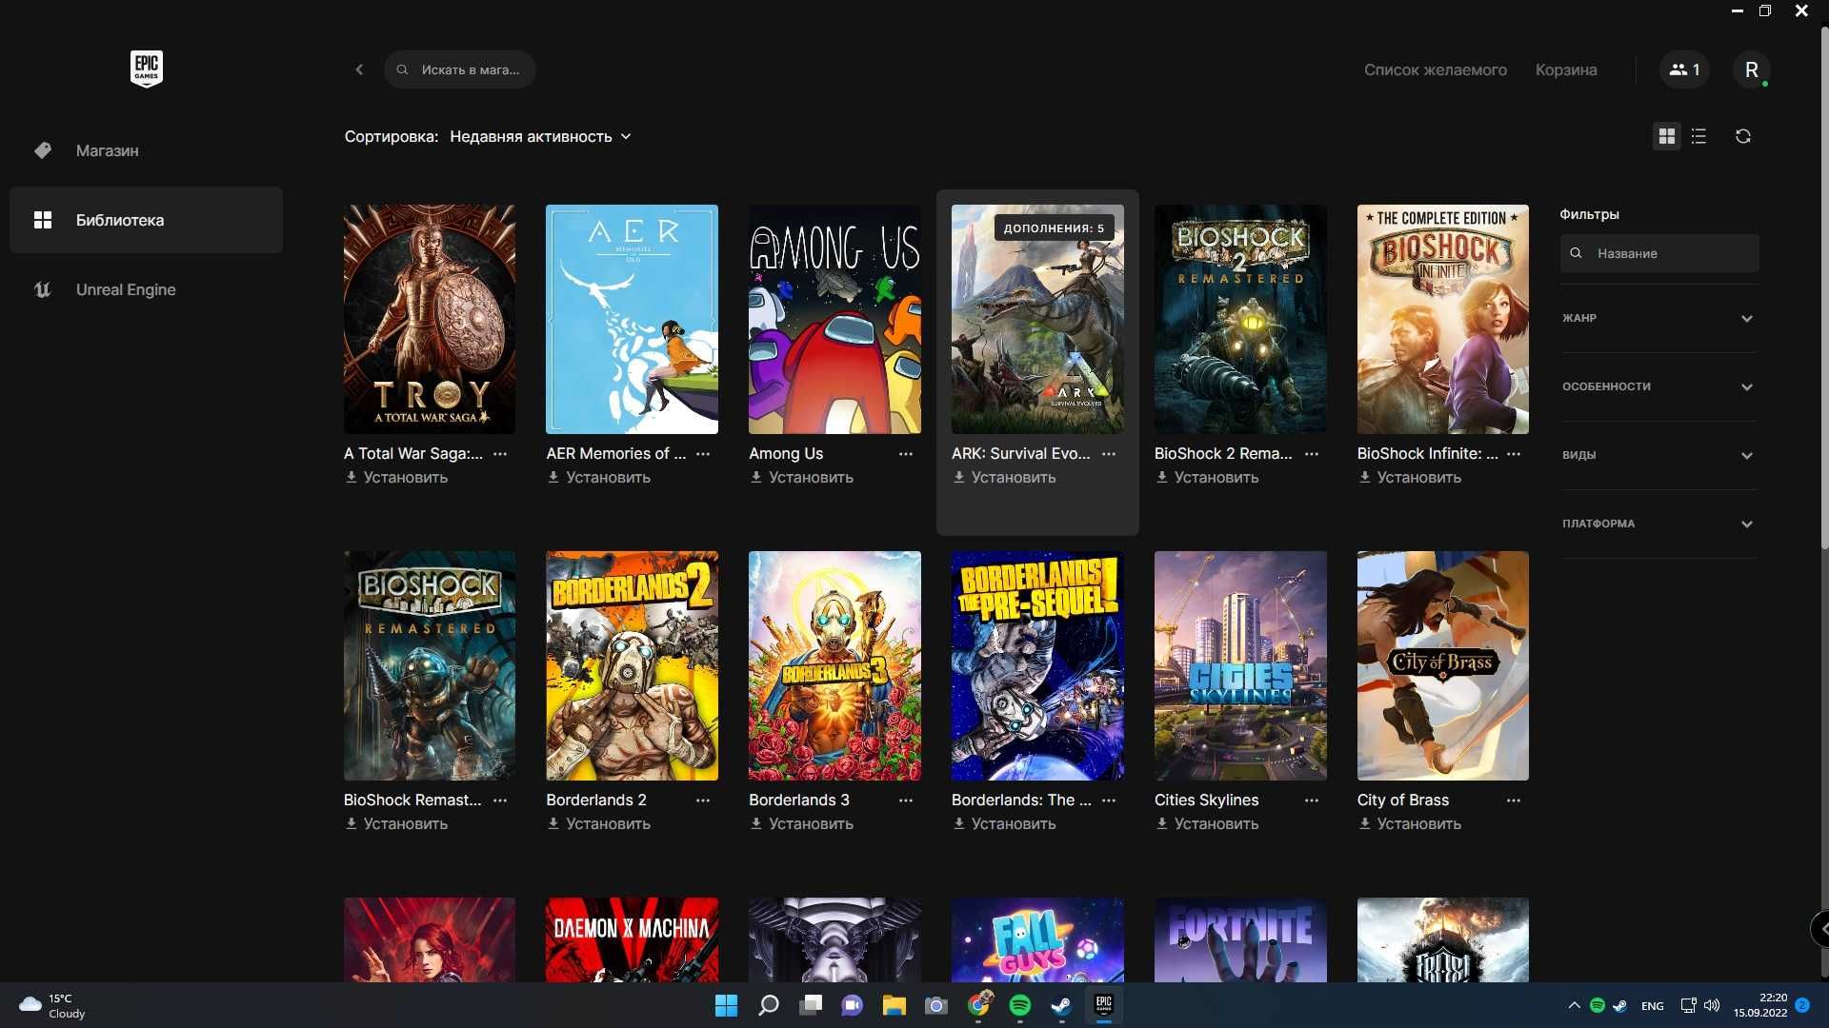This screenshot has height=1028, width=1829.
Task: Click the Название filter input
Action: (1659, 253)
